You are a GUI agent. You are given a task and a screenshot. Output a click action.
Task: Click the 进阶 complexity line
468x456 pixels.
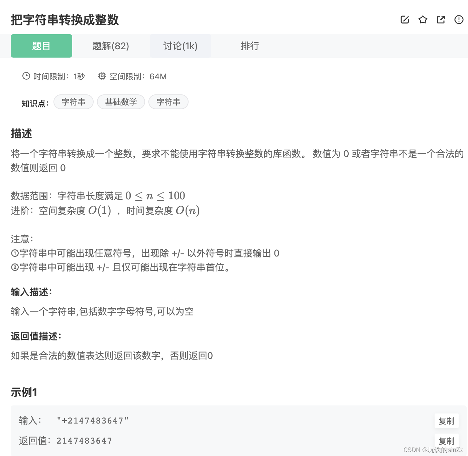pyautogui.click(x=105, y=211)
